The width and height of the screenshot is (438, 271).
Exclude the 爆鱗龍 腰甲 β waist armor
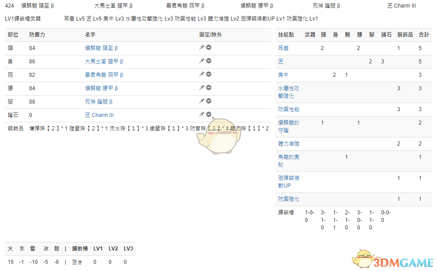pos(209,88)
